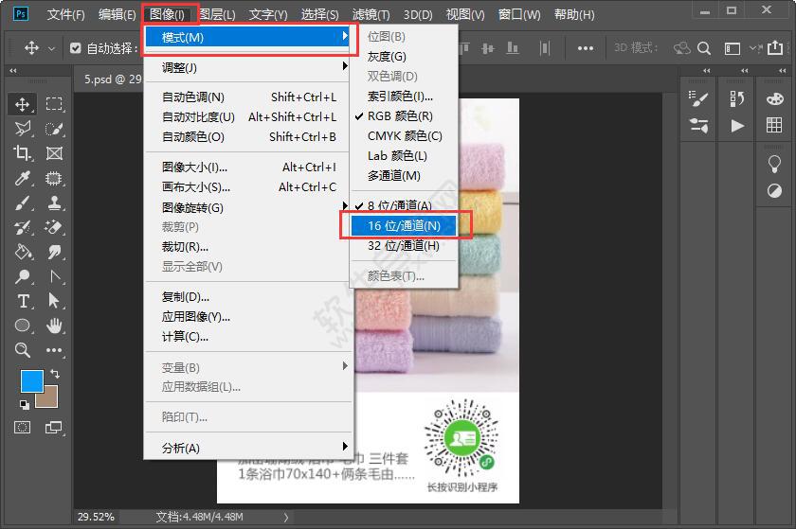Open the 文件(F) menu
The width and height of the screenshot is (796, 529).
click(x=66, y=15)
